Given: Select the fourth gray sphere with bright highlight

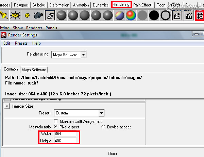Looking at the screenshot, I should 96,15.
